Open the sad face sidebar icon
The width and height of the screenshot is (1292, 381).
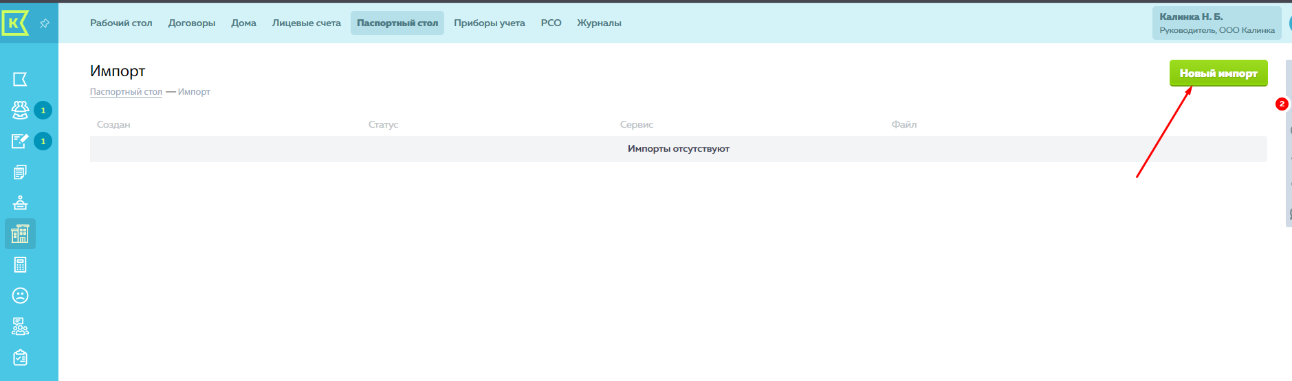click(20, 296)
